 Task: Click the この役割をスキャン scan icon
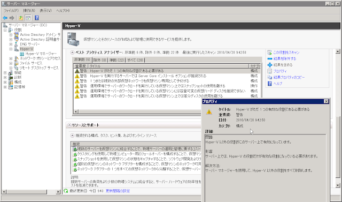pos(269,53)
